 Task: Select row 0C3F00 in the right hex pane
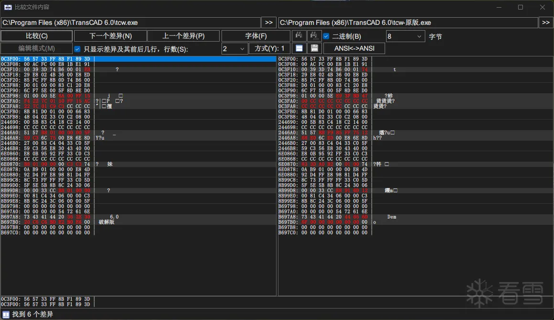click(415, 59)
